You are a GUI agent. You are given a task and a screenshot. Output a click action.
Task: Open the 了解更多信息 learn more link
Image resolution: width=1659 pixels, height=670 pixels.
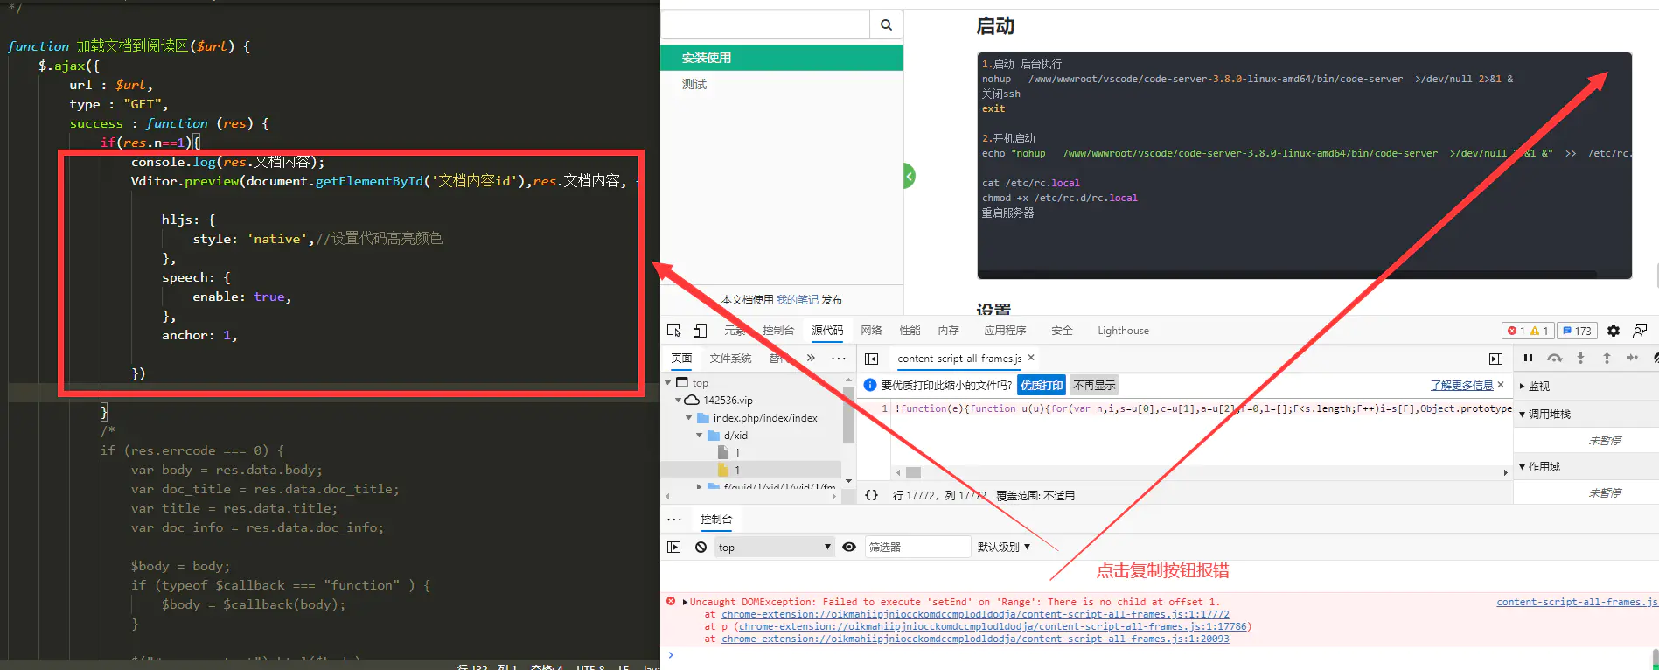point(1461,386)
